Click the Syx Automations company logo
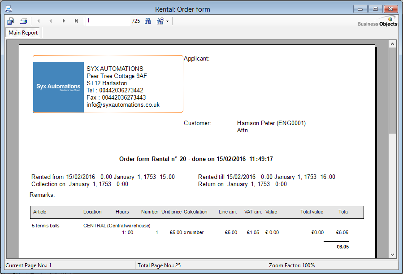This screenshot has height=274, width=403. point(58,87)
